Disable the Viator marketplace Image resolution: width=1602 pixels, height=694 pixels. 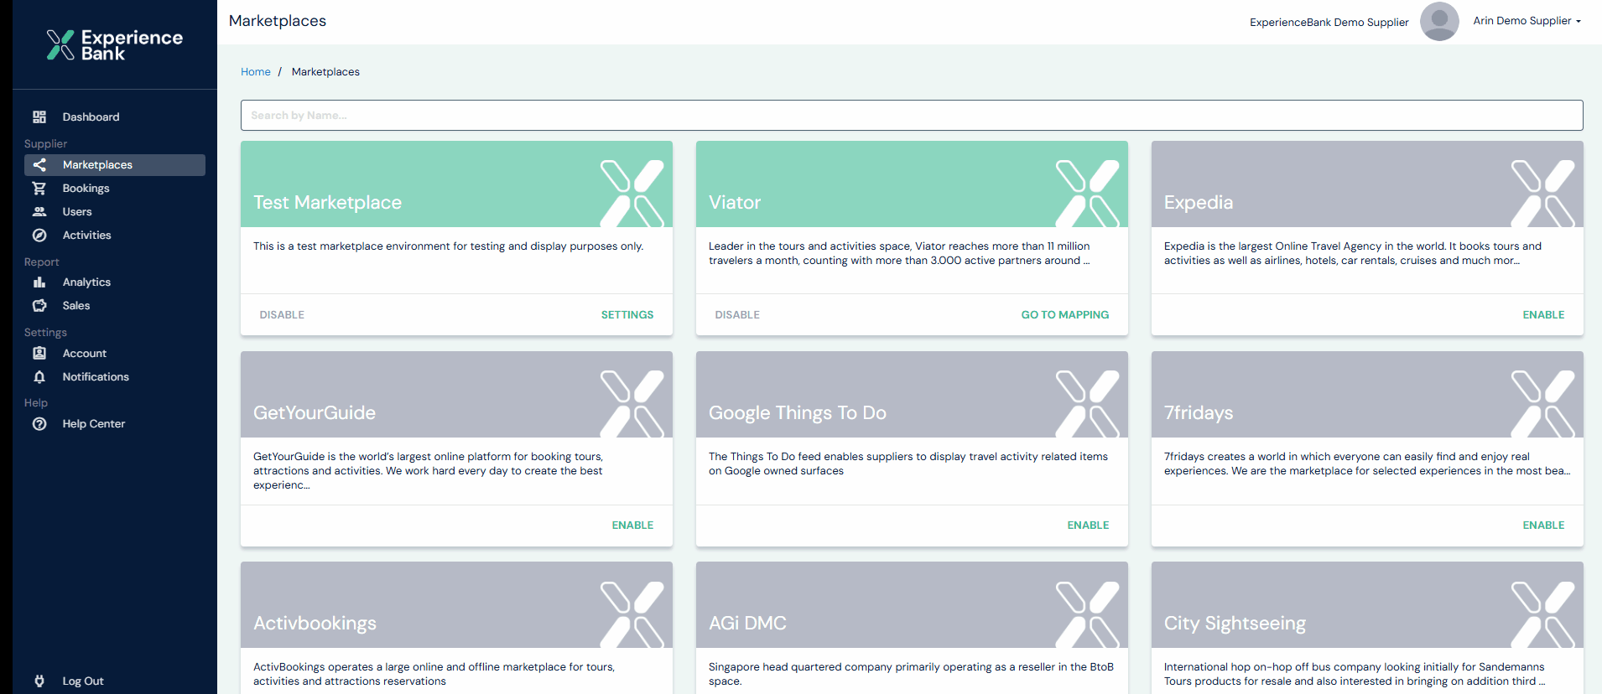click(737, 315)
